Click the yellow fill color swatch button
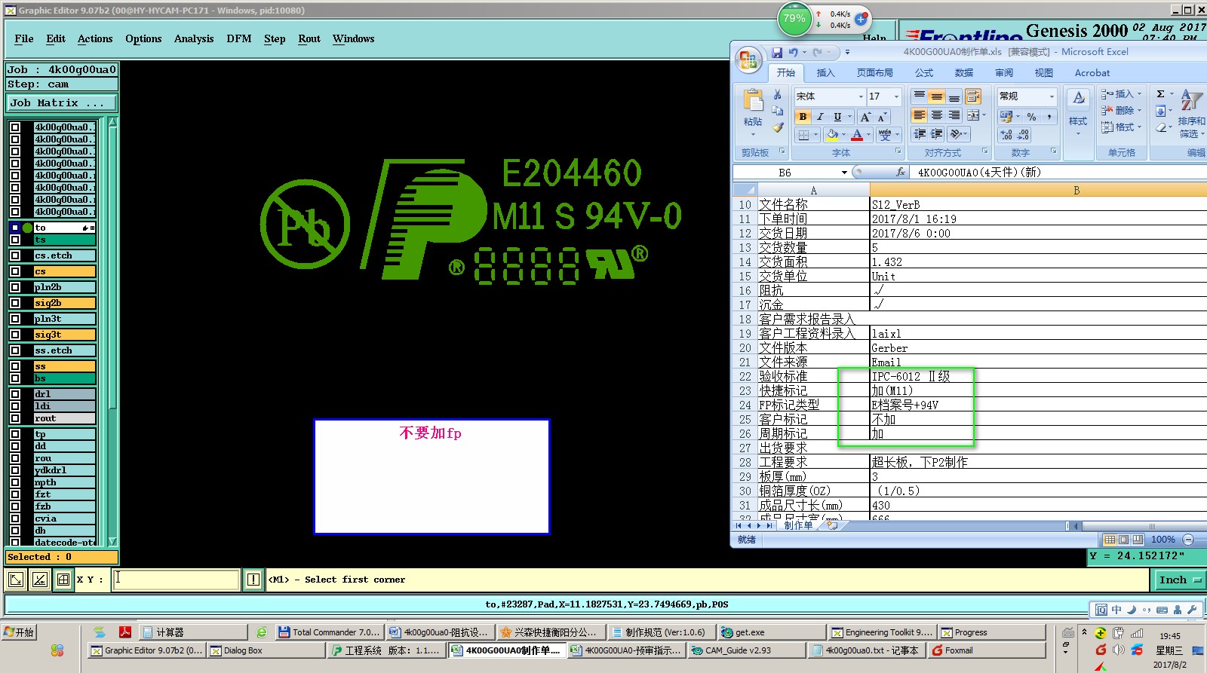Image resolution: width=1207 pixels, height=673 pixels. [x=832, y=135]
